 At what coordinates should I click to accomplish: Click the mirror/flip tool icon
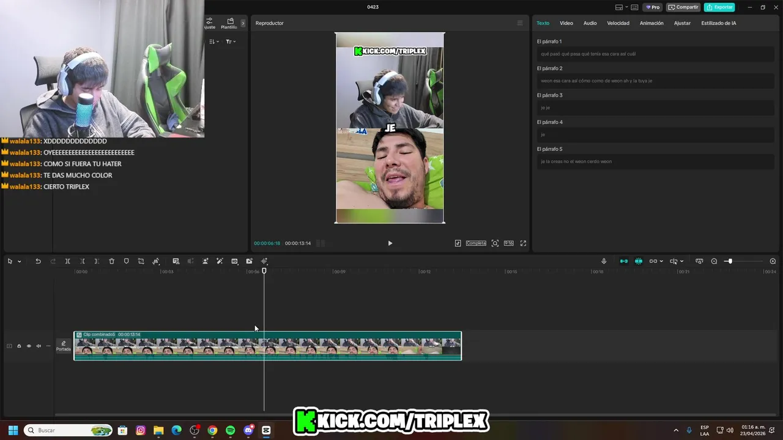[156, 261]
